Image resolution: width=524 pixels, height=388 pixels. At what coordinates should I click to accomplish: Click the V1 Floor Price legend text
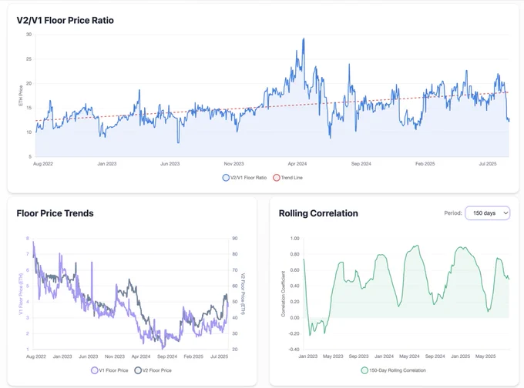pyautogui.click(x=113, y=370)
